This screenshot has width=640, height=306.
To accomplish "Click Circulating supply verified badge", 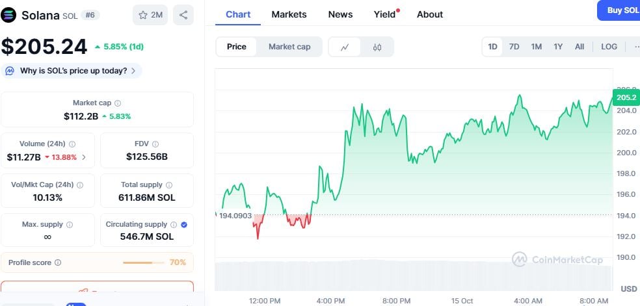I will (x=183, y=225).
